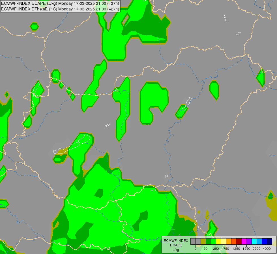
Task: Click the J/kg unit label in legend
Action: point(176,250)
